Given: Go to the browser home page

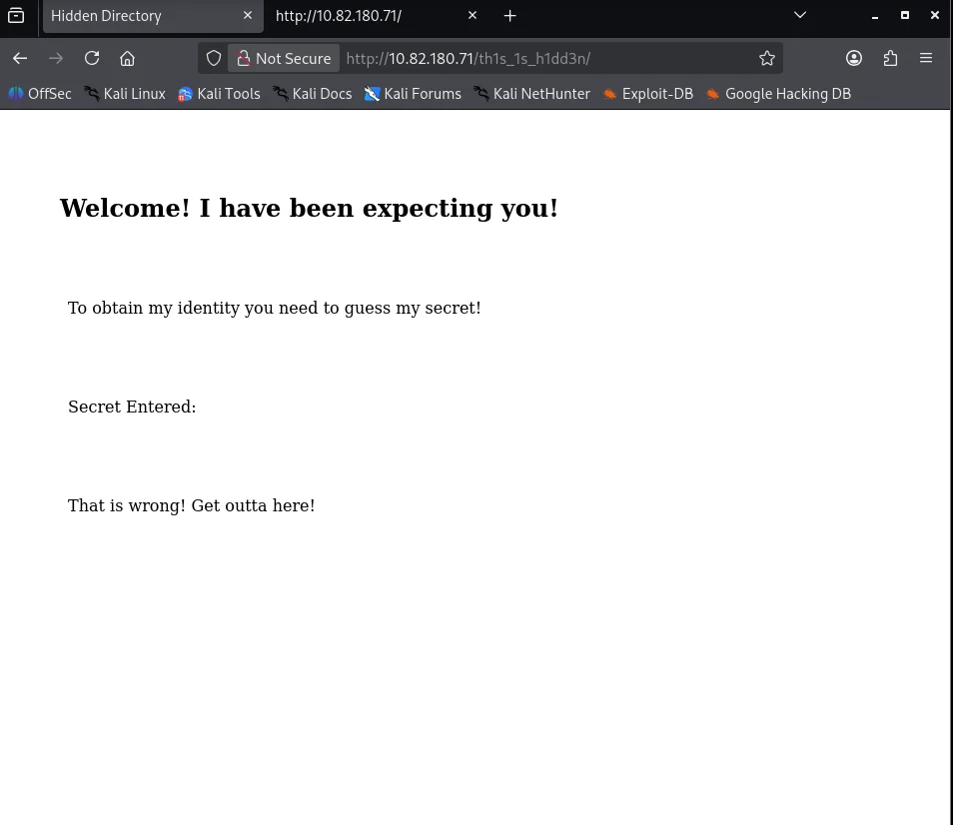Looking at the screenshot, I should pos(127,58).
